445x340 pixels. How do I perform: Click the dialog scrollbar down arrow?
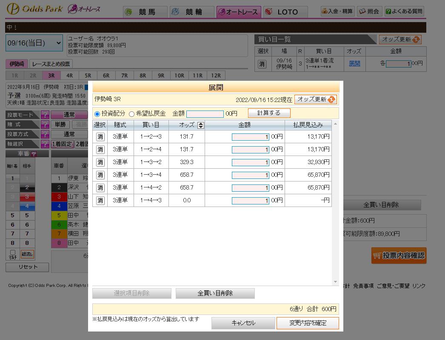pyautogui.click(x=336, y=282)
